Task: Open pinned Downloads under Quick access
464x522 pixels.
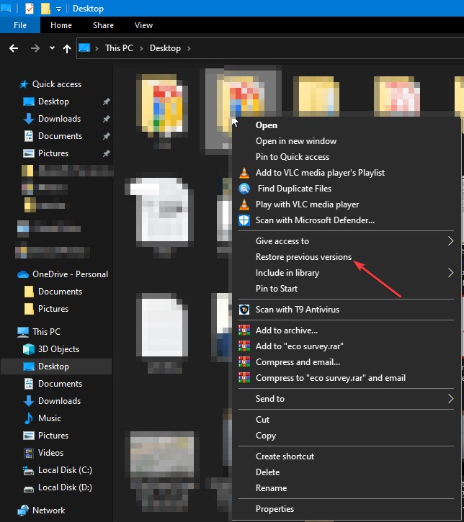Action: (x=59, y=119)
